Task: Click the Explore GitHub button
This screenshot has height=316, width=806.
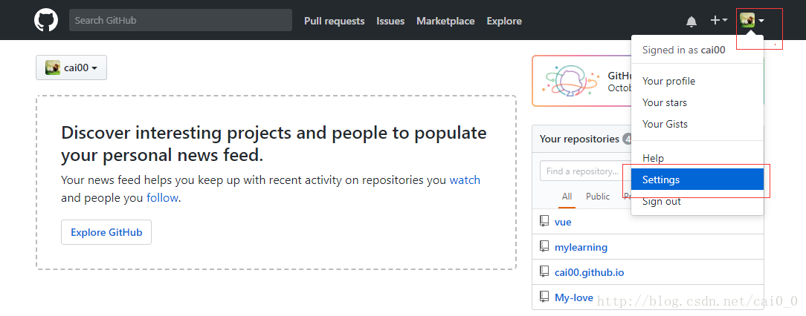Action: point(106,232)
